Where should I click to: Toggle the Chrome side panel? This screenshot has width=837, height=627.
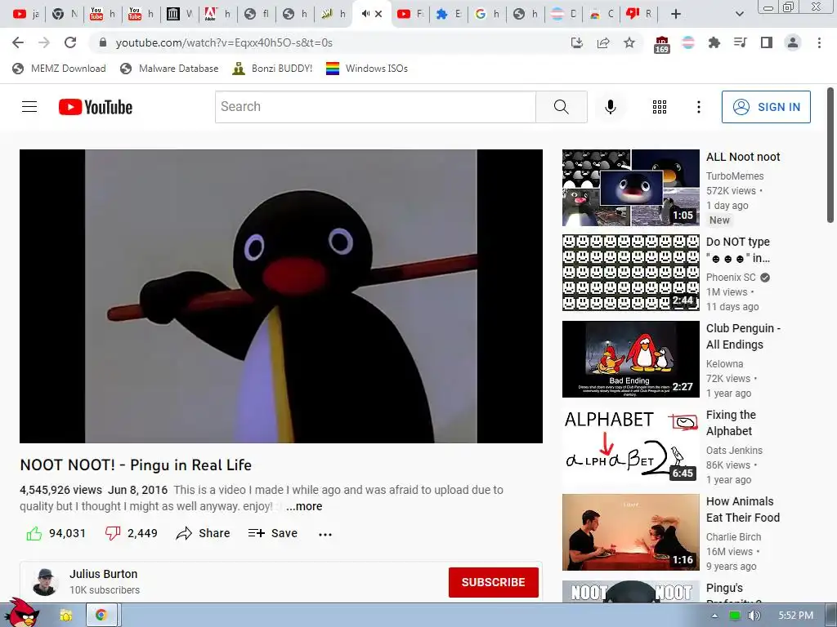(767, 42)
